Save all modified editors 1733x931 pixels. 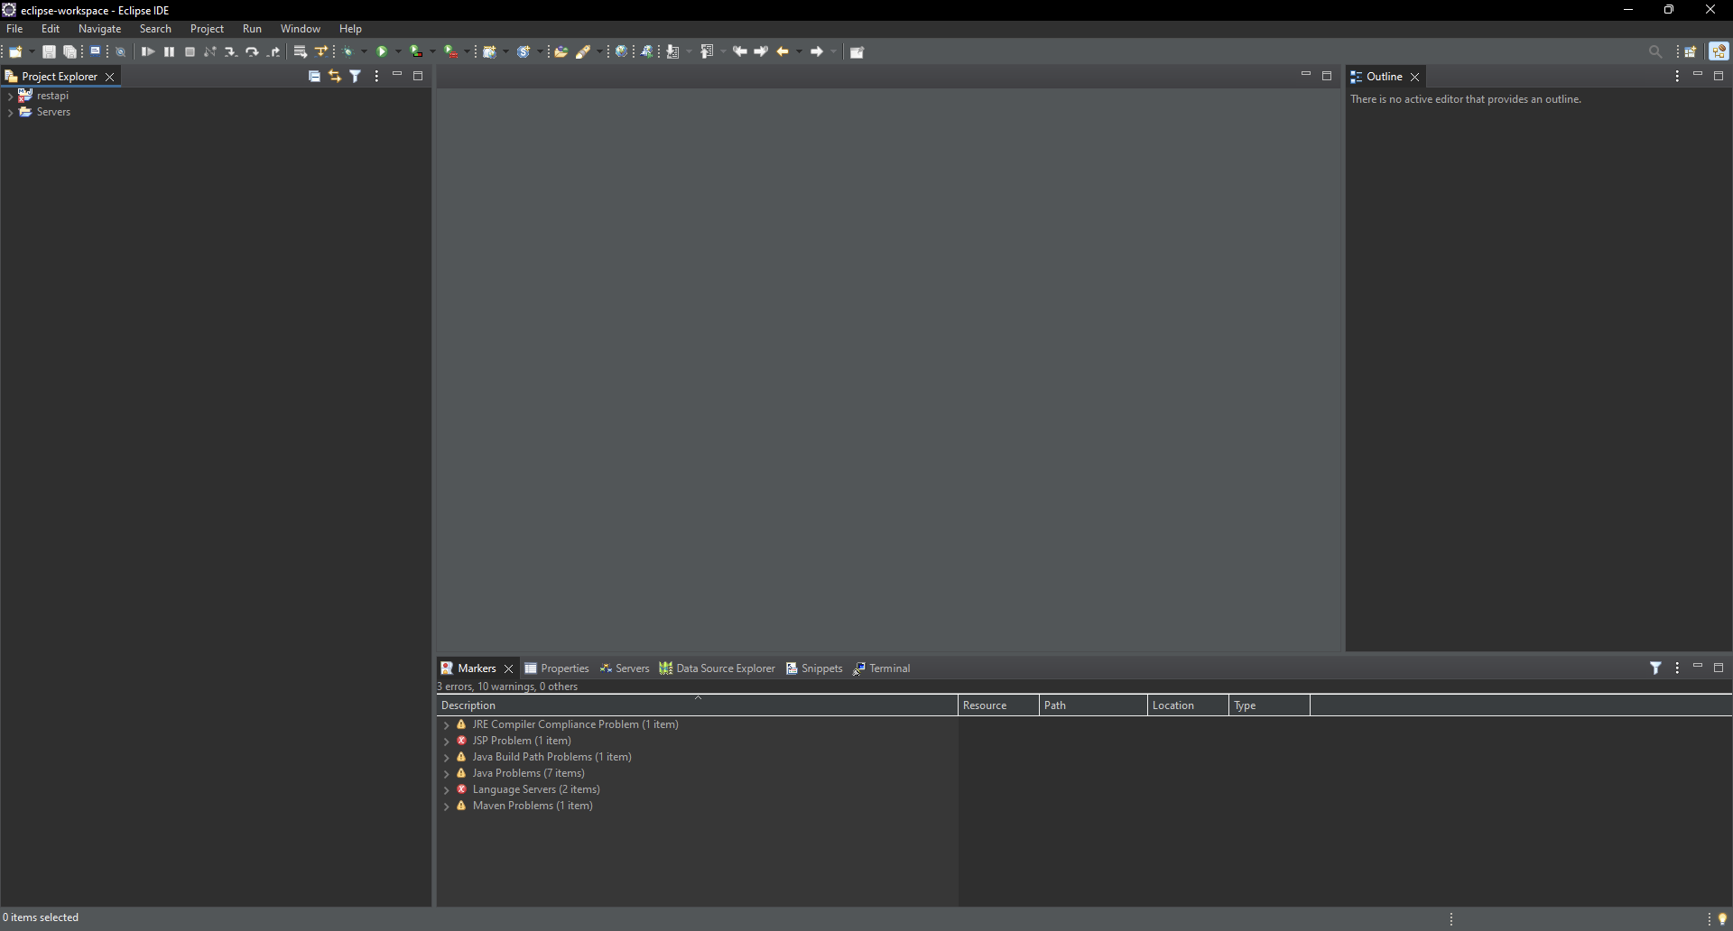pos(70,51)
